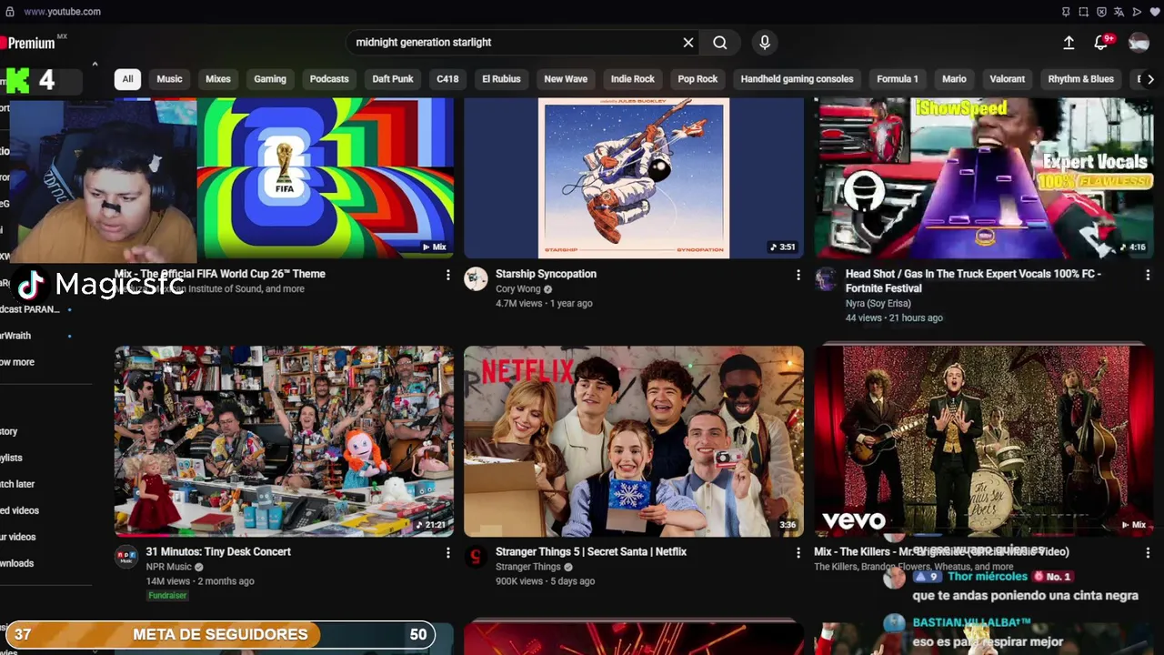Screen dimensions: 1164x655
Task: Open Cory Wong channel avatar
Action: tap(476, 279)
